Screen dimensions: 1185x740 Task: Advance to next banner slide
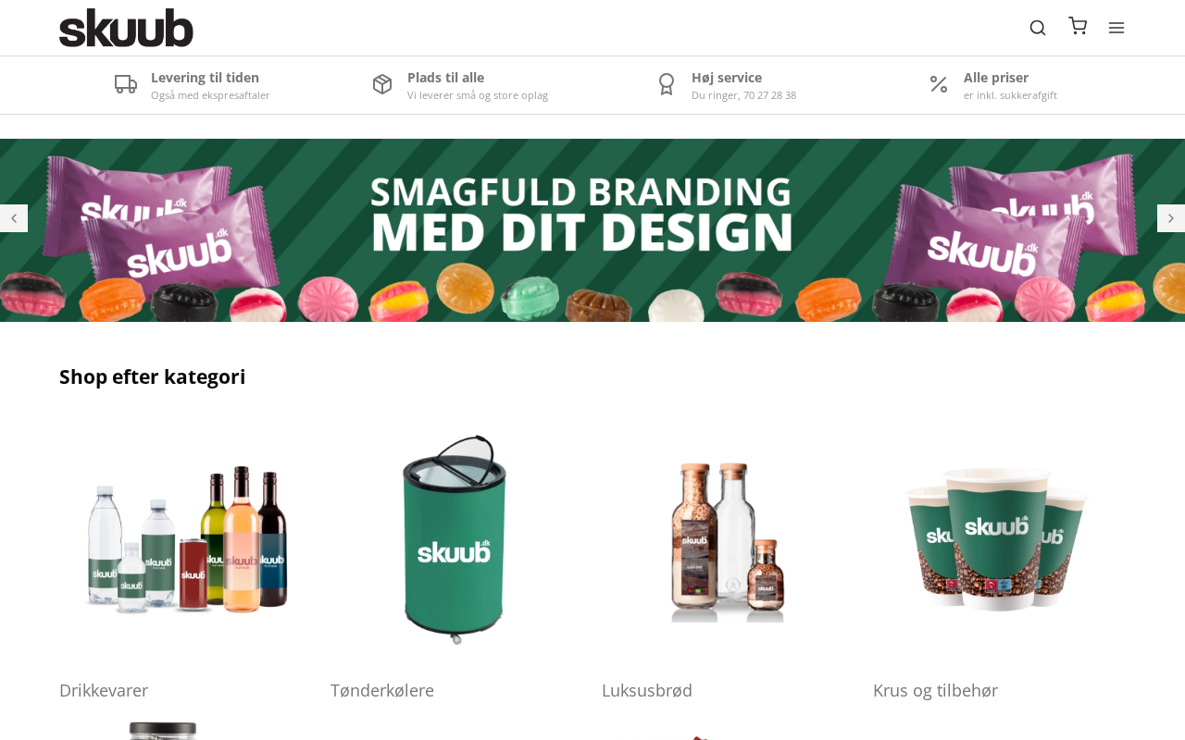pyautogui.click(x=1170, y=218)
